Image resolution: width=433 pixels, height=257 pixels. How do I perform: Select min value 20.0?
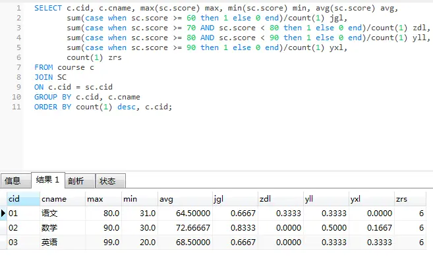tap(140, 242)
